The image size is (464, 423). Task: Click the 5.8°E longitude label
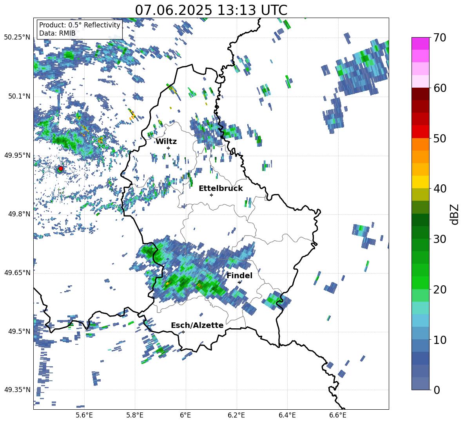(135, 415)
